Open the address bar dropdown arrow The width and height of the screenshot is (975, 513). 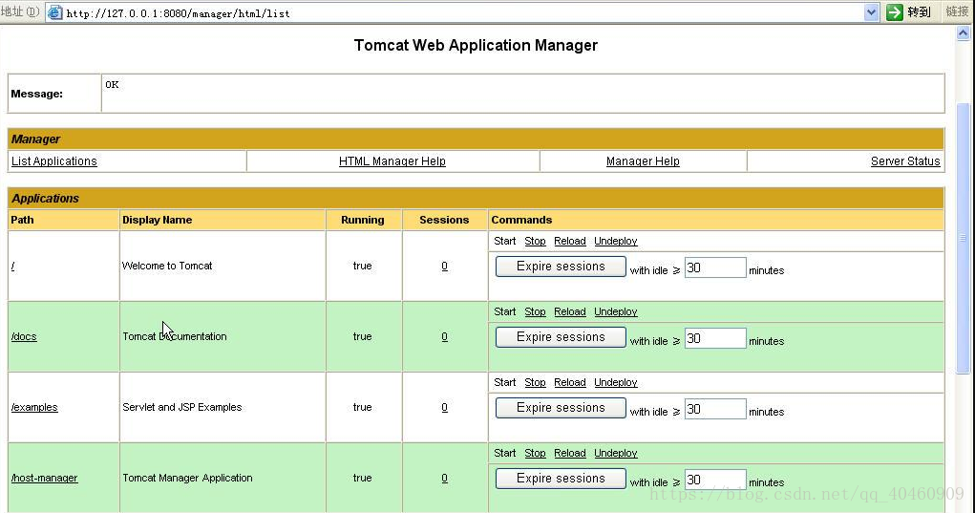pyautogui.click(x=871, y=12)
